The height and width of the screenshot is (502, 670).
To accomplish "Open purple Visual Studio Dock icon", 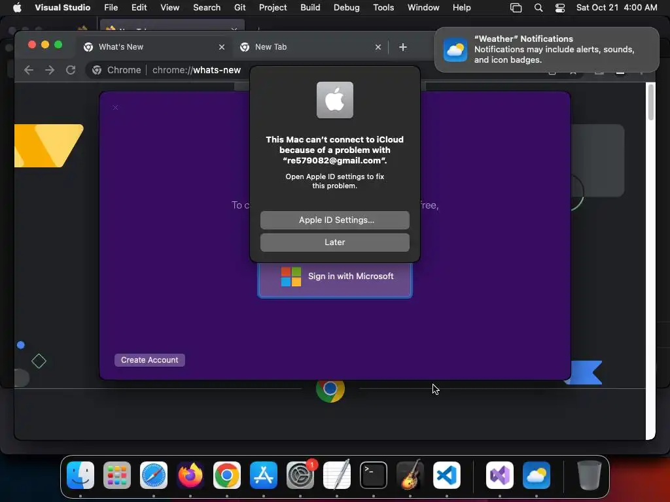I will 499,475.
